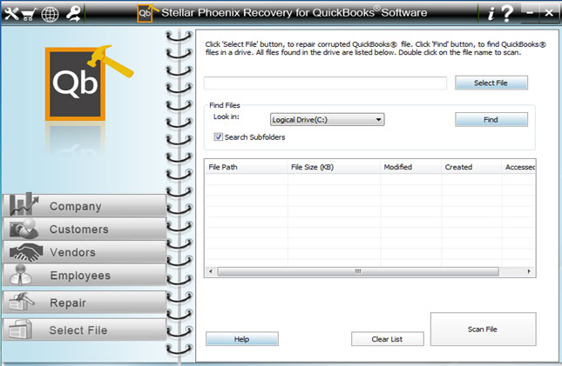Open the 'i' about info icon
Screen dimensions: 562x366
click(x=491, y=14)
